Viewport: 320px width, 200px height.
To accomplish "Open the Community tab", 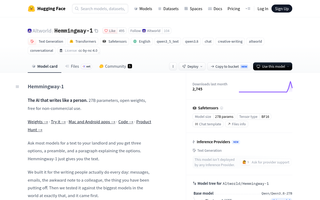I will click(115, 66).
